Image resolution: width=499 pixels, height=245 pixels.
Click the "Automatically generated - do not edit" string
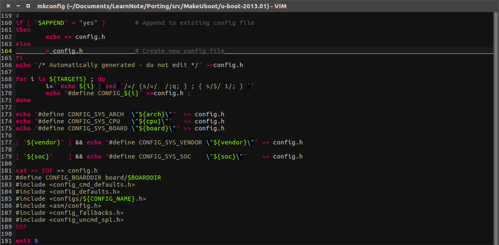(118, 65)
